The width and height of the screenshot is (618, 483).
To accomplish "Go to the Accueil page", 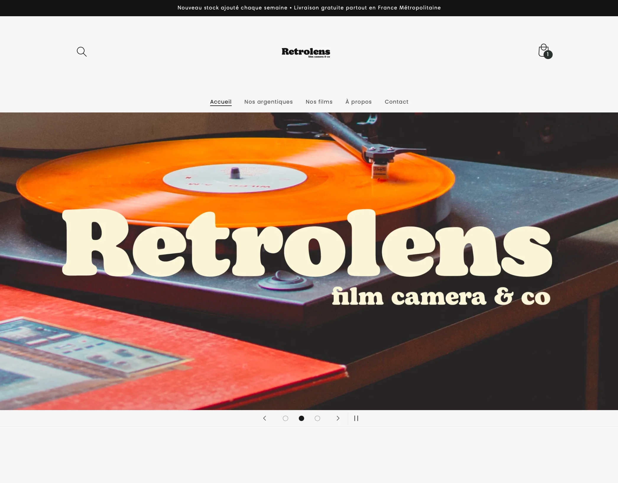I will point(221,102).
